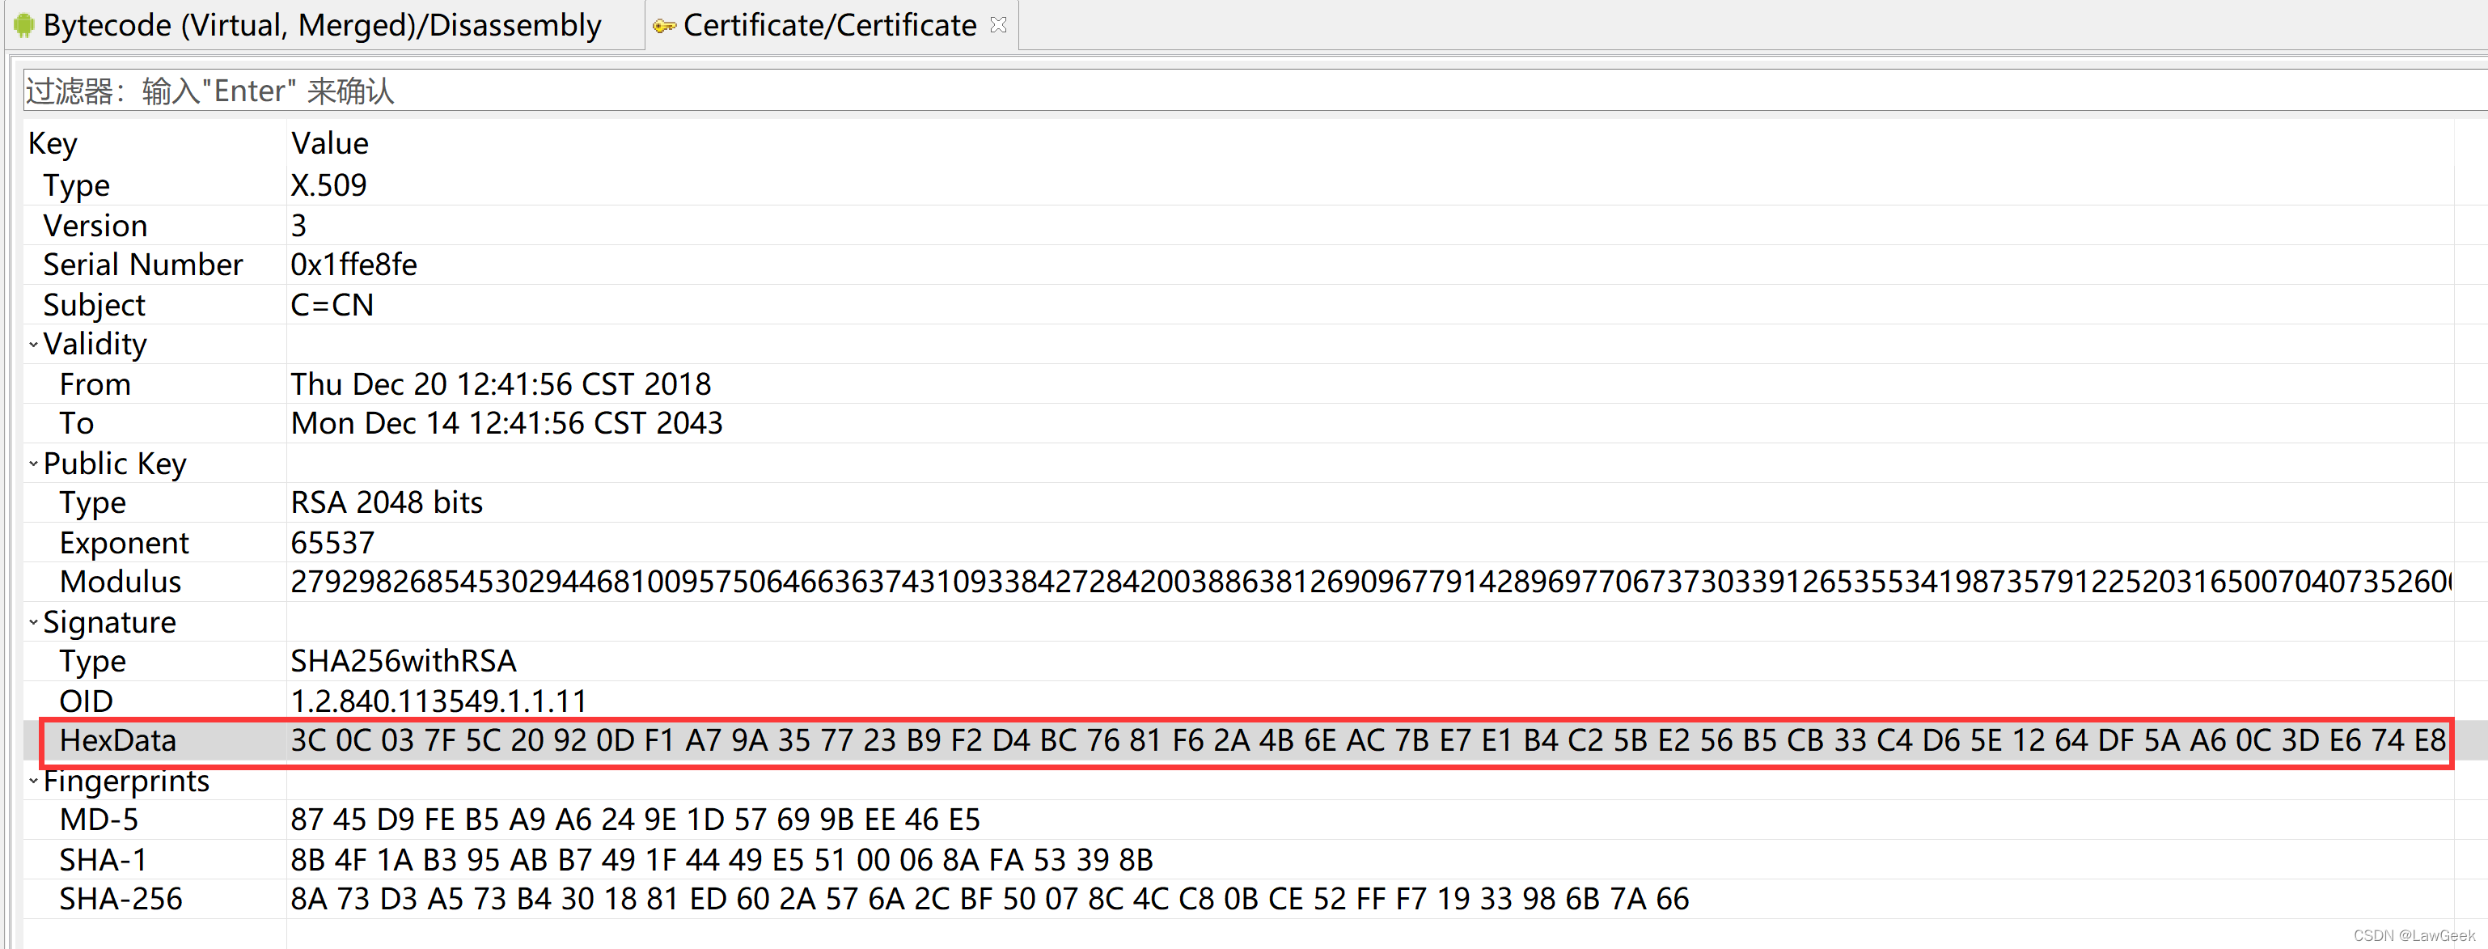Select OID value 1.2.840.113549.1.1.11
The image size is (2488, 949).
438,701
